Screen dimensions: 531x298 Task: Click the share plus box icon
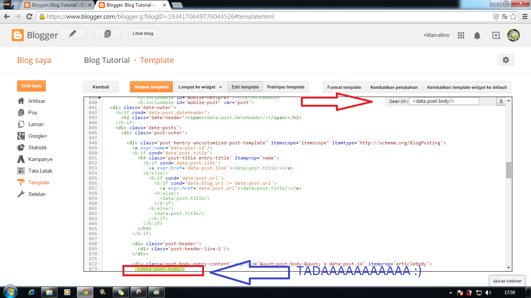pyautogui.click(x=496, y=35)
